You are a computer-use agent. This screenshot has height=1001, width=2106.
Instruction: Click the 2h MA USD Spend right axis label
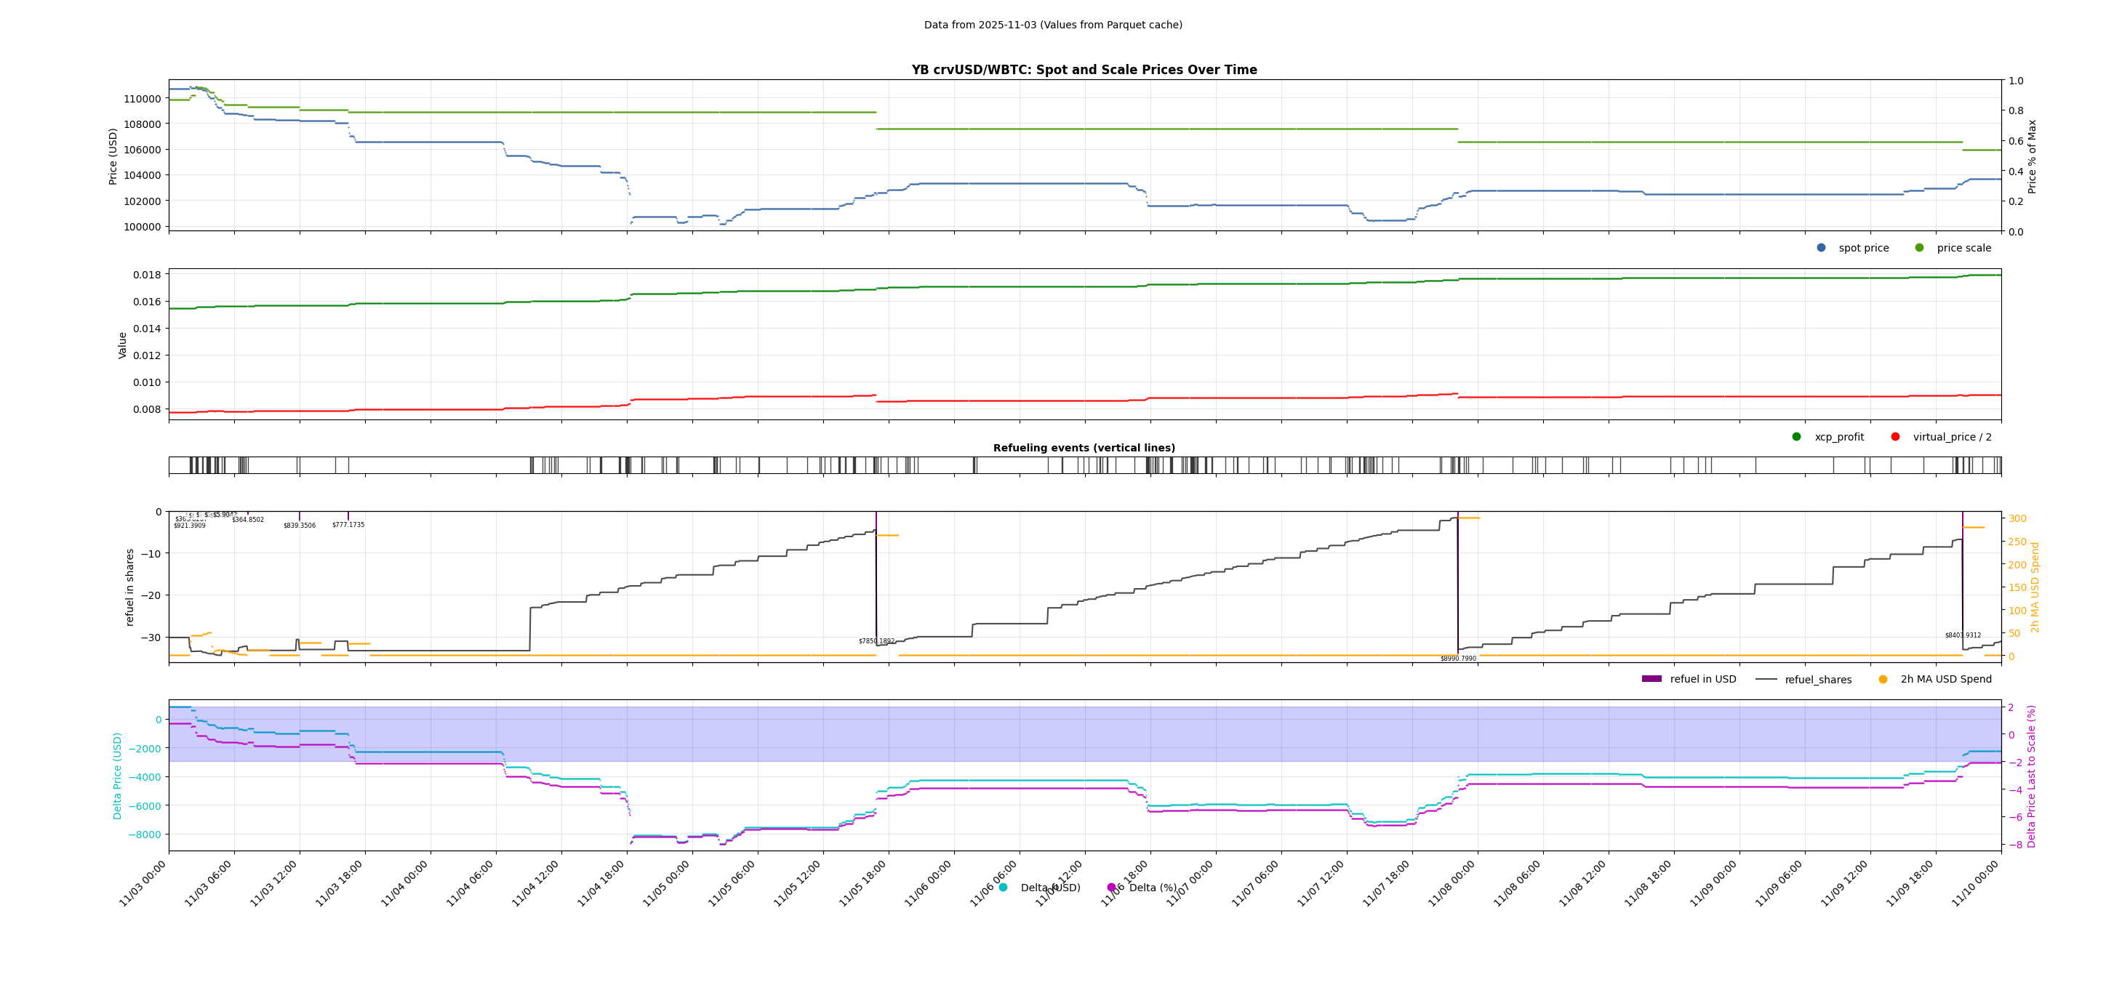click(2035, 587)
